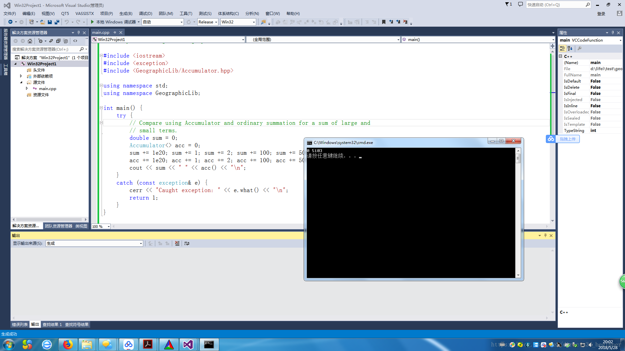Click the Find in Files toolbar icon

(x=263, y=22)
